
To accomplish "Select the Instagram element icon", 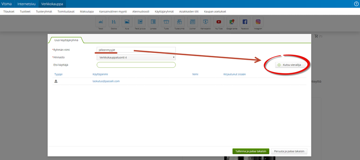I will 258,22.
